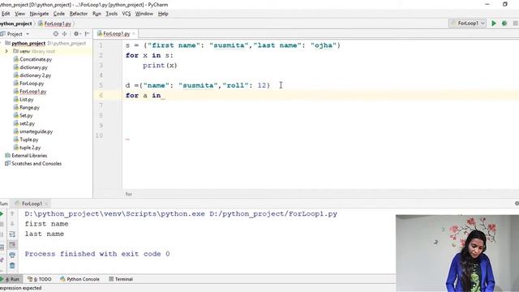Open Run panel settings gear
Viewport: 519px width, 292px height.
pos(517,204)
